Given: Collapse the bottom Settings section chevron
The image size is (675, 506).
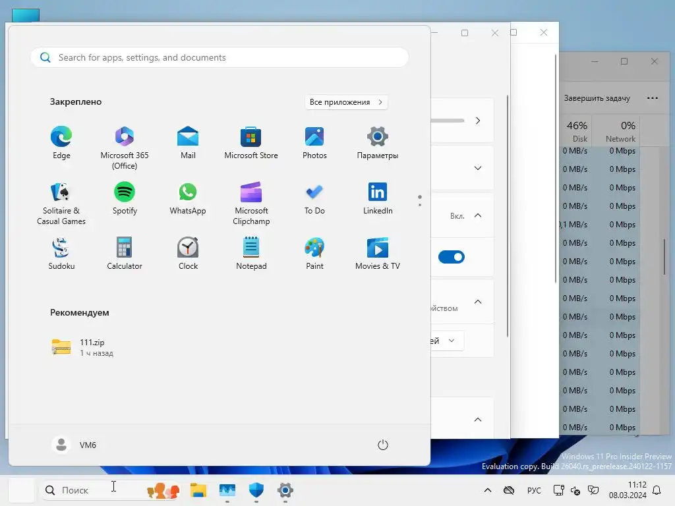Looking at the screenshot, I should coord(478,420).
